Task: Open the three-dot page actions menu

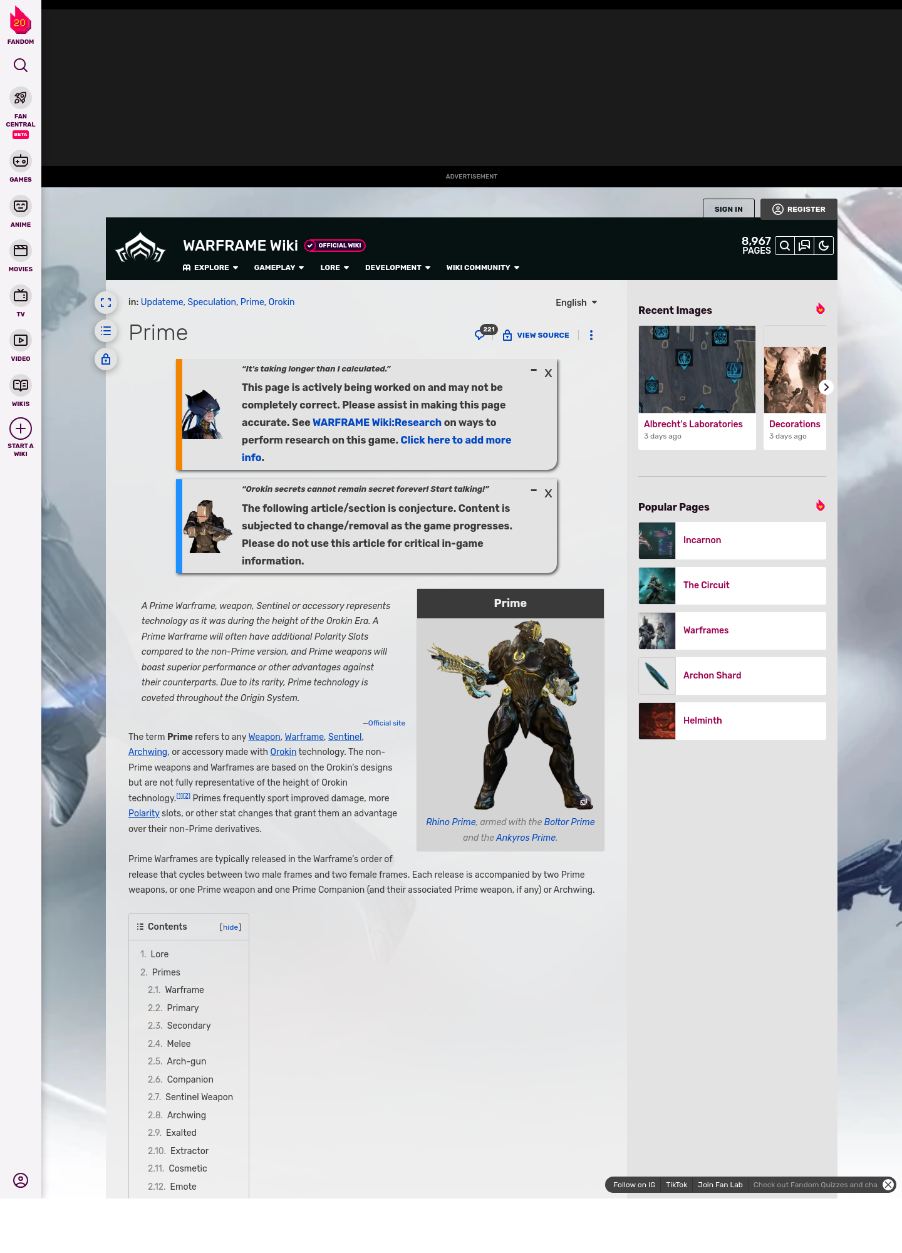Action: click(591, 335)
